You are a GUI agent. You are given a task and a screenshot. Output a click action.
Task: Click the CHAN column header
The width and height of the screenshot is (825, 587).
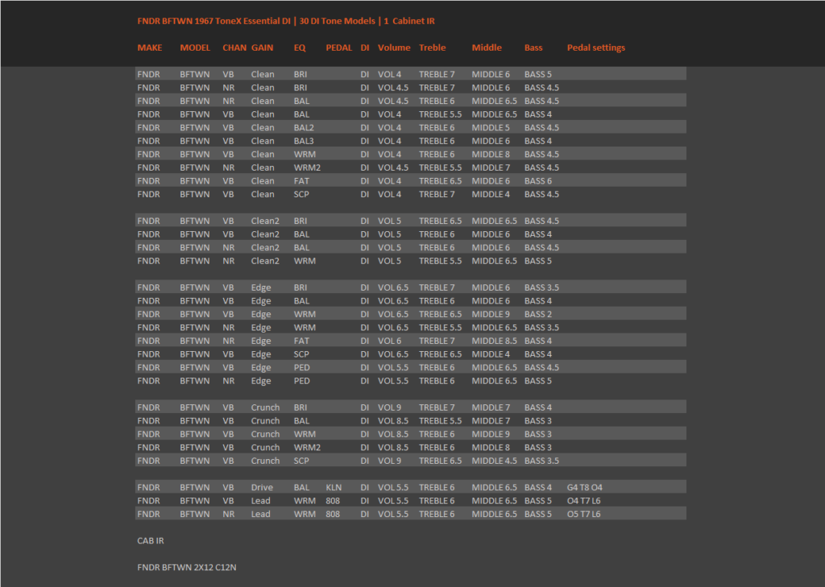pos(234,48)
